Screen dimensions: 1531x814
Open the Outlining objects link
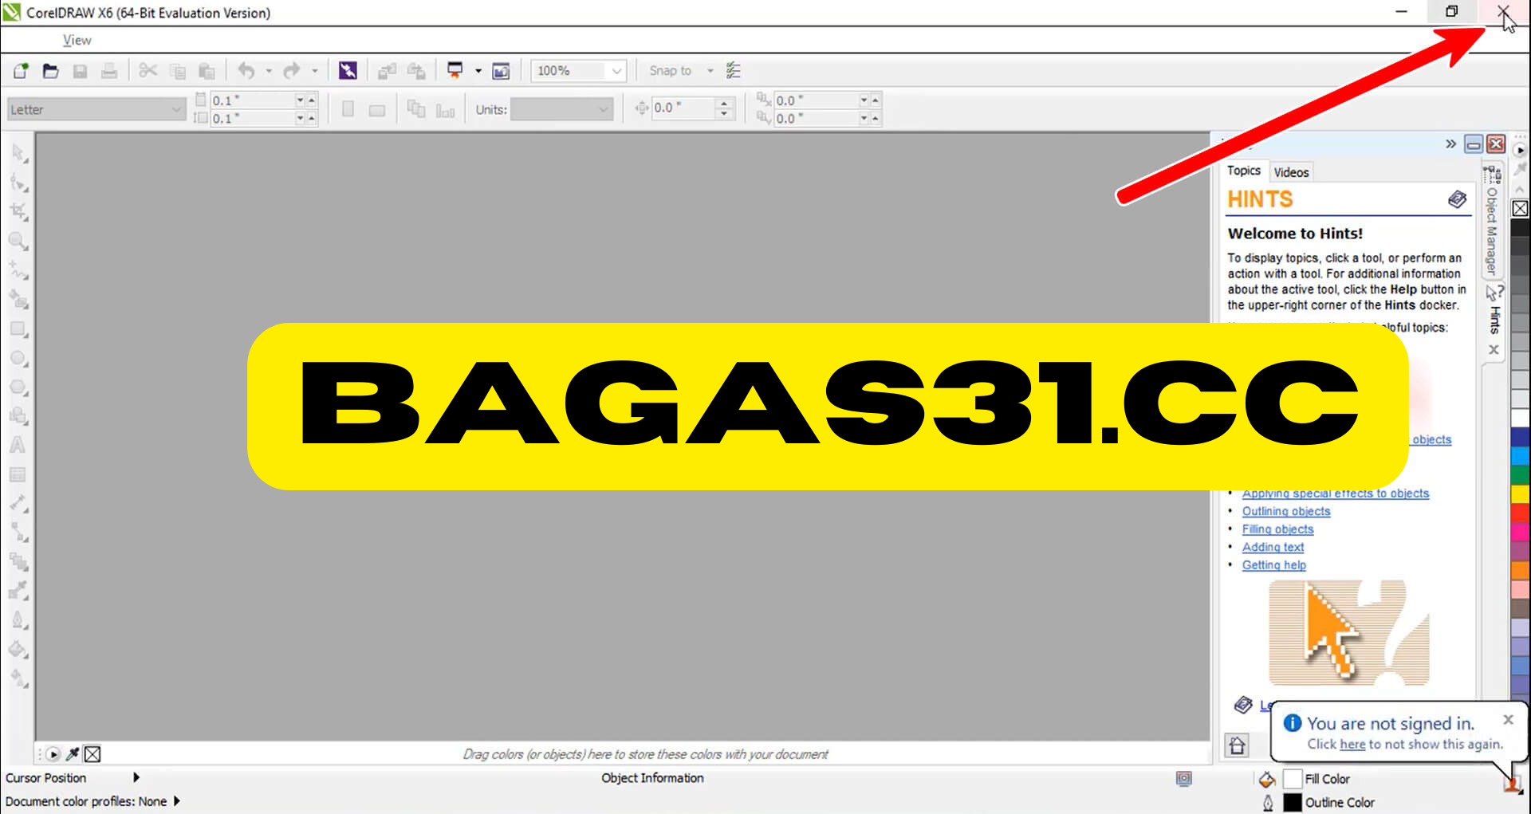point(1286,511)
